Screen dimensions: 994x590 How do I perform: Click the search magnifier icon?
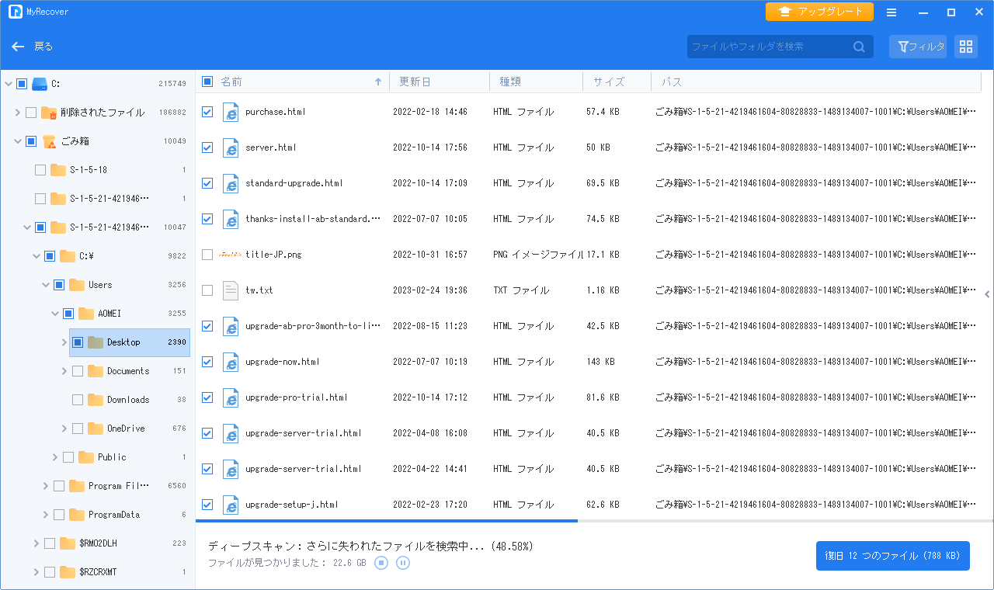click(x=859, y=47)
